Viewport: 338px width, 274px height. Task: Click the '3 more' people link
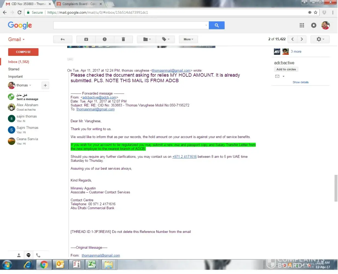[296, 52]
